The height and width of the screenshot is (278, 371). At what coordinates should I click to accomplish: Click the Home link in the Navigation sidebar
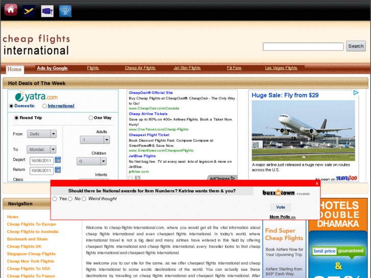pos(13,217)
